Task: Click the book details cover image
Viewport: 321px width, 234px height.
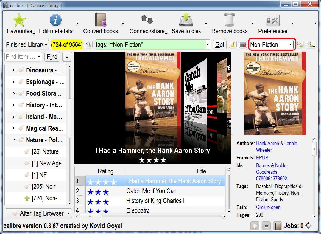Action: click(275, 93)
